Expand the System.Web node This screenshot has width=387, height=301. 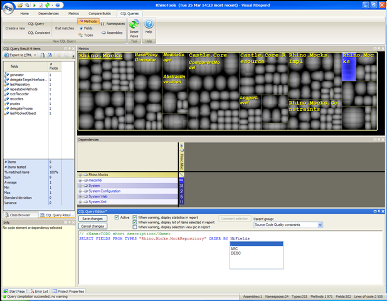coord(80,197)
